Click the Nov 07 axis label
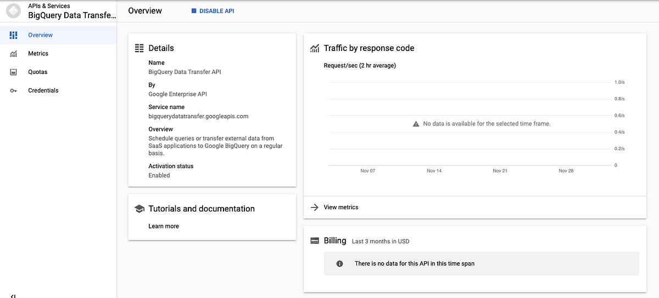The height and width of the screenshot is (298, 659). pos(368,171)
